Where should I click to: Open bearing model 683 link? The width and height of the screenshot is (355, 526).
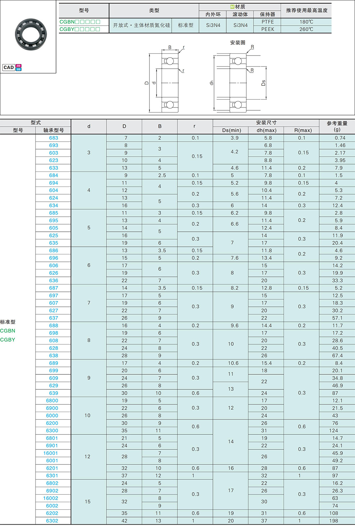(54, 138)
